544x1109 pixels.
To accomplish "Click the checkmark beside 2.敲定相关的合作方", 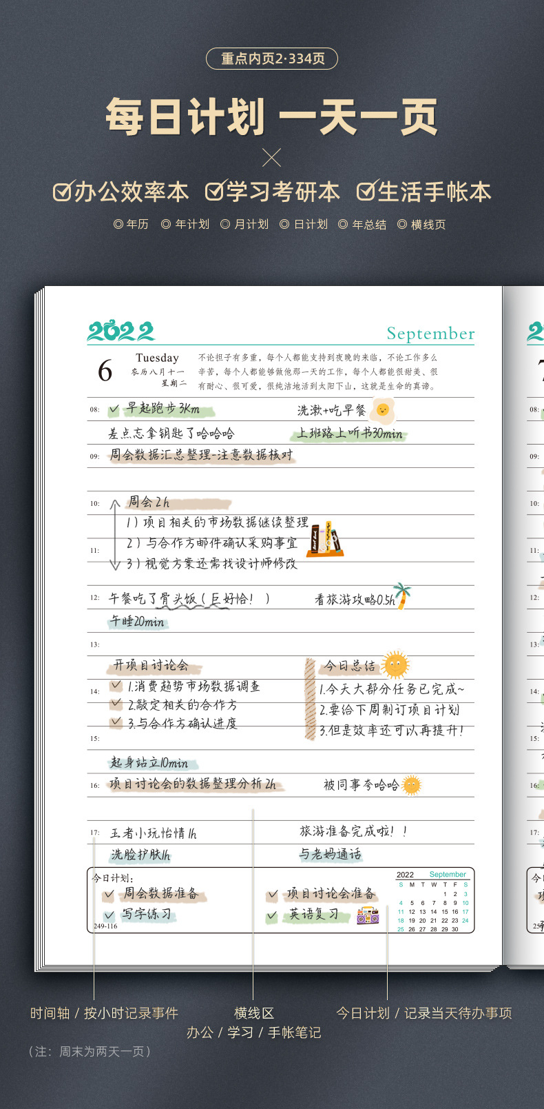I will click(116, 704).
